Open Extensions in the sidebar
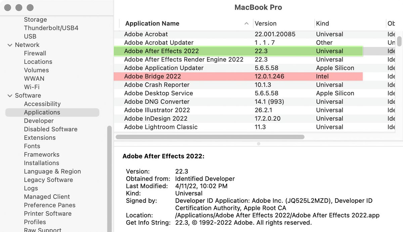403x232 pixels. click(40, 138)
